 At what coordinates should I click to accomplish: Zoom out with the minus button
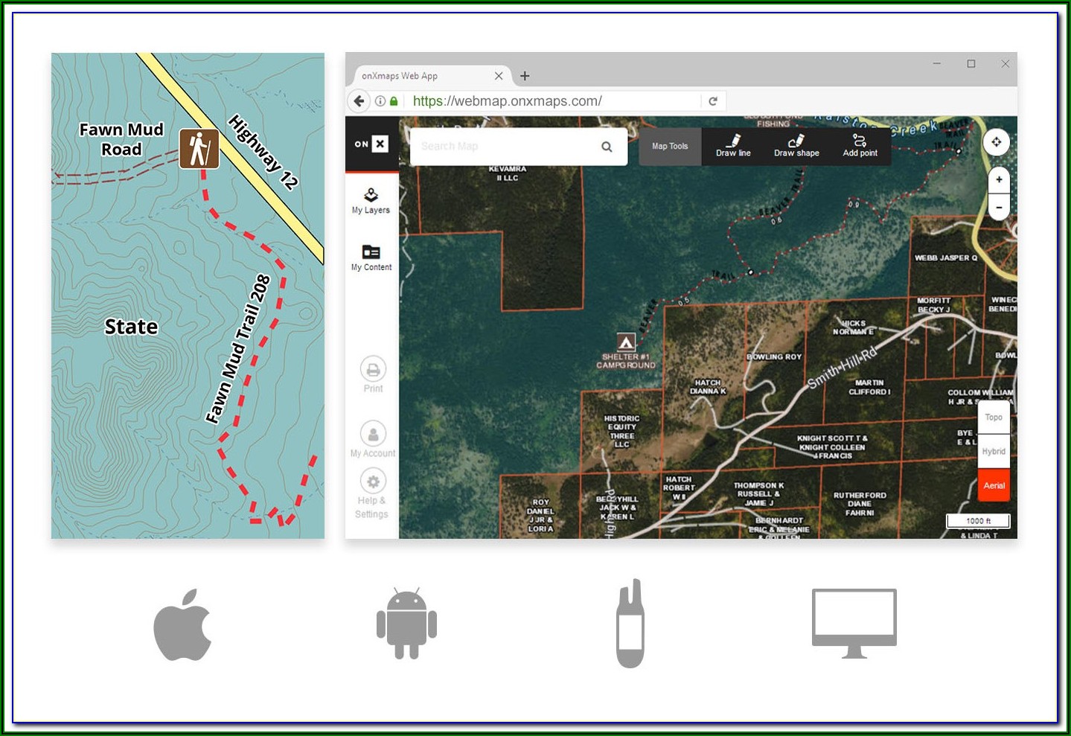pyautogui.click(x=999, y=208)
